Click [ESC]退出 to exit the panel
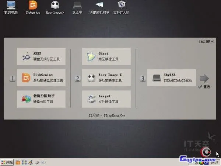The height and width of the screenshot is (166, 221). pyautogui.click(x=206, y=42)
